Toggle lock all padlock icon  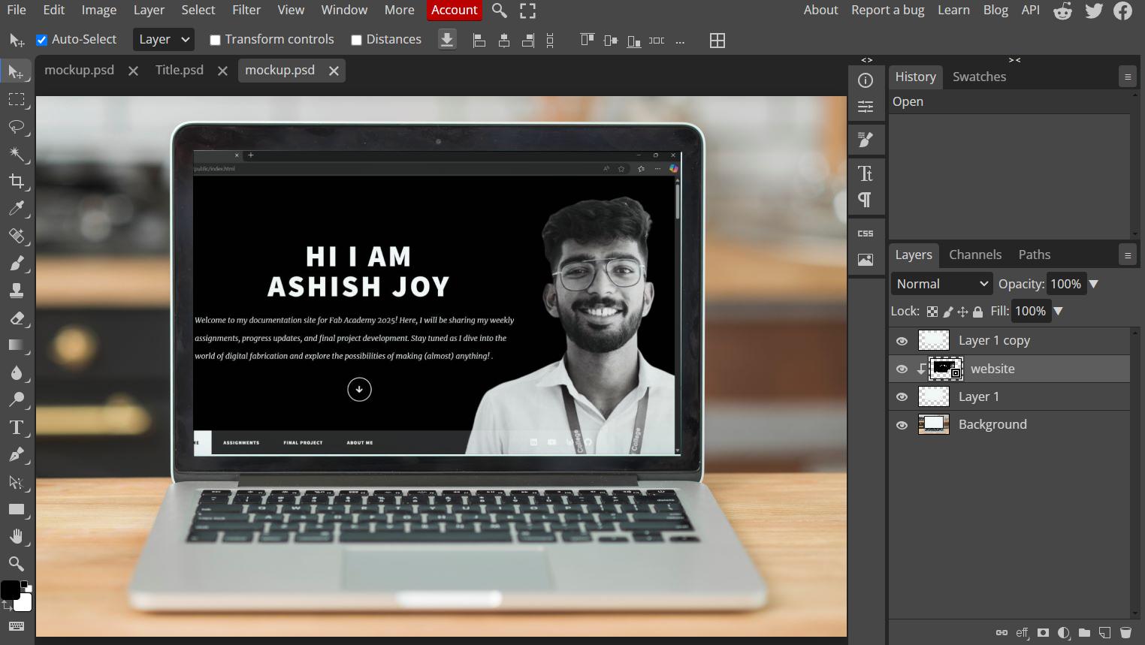tap(977, 312)
